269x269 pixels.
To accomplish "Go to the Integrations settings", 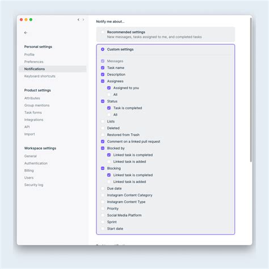I will pos(33,120).
